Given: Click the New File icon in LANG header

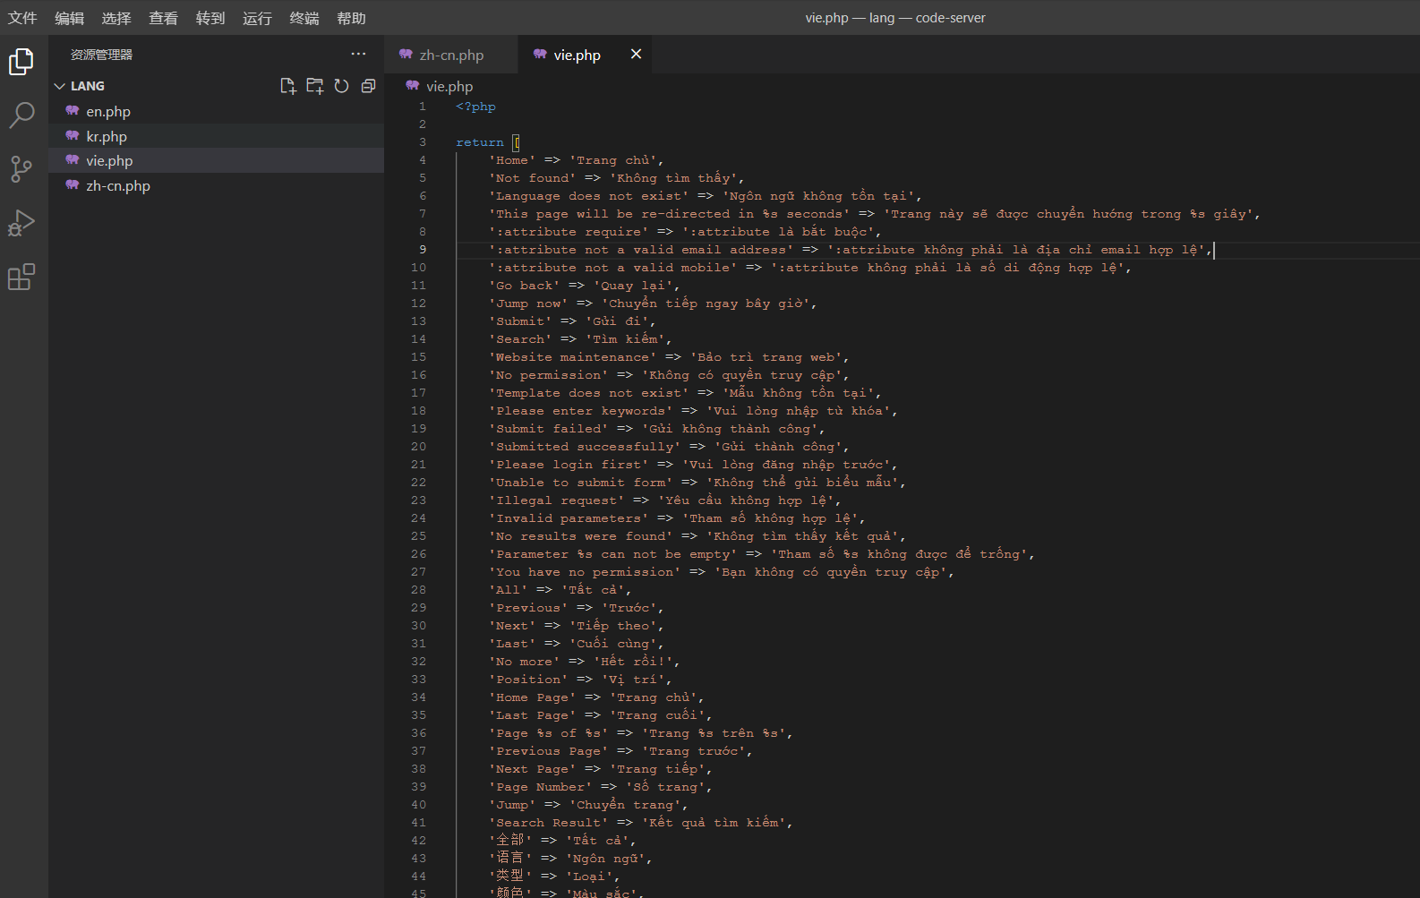Looking at the screenshot, I should [x=287, y=86].
